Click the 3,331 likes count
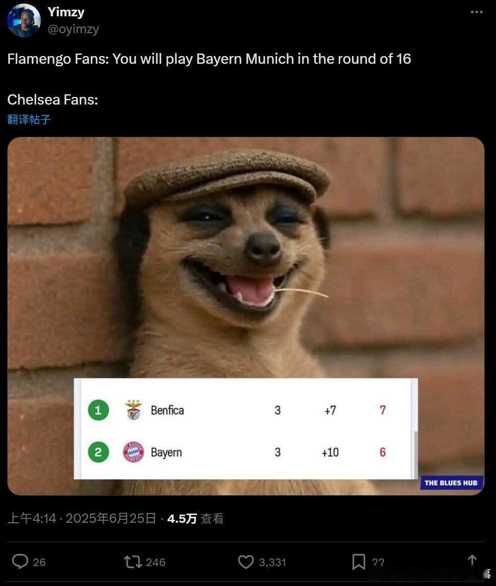This screenshot has width=496, height=586. pos(273,562)
